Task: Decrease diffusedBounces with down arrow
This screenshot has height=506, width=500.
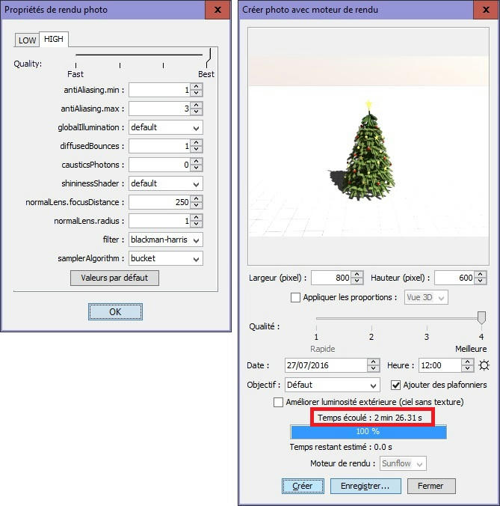Action: pyautogui.click(x=197, y=150)
